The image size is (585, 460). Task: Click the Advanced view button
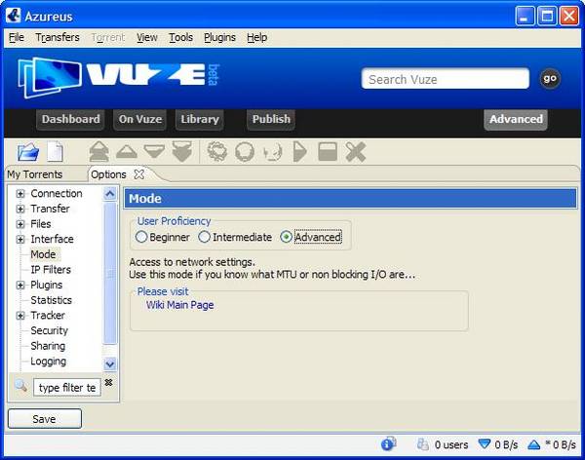point(516,119)
